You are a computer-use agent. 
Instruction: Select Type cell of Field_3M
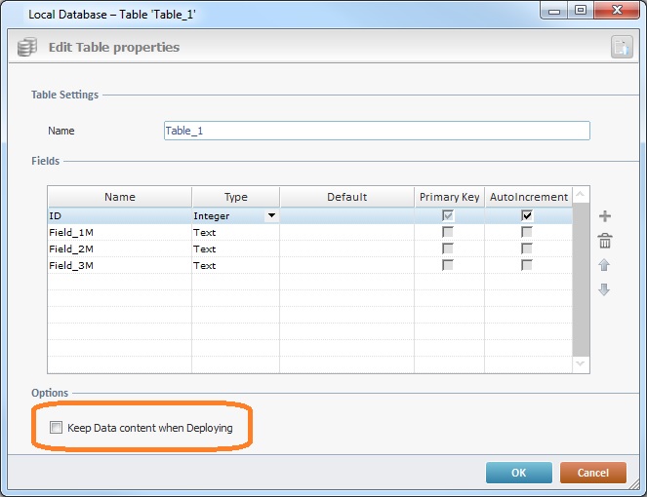[235, 265]
